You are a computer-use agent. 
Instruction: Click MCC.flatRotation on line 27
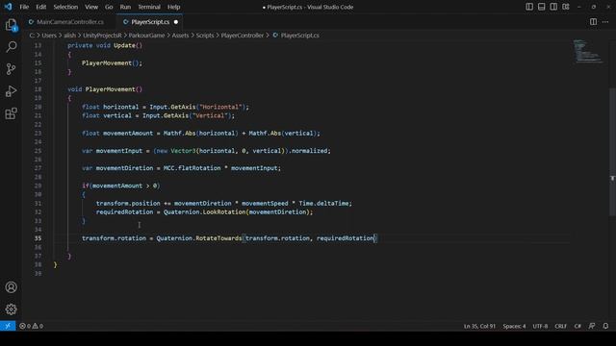click(192, 168)
